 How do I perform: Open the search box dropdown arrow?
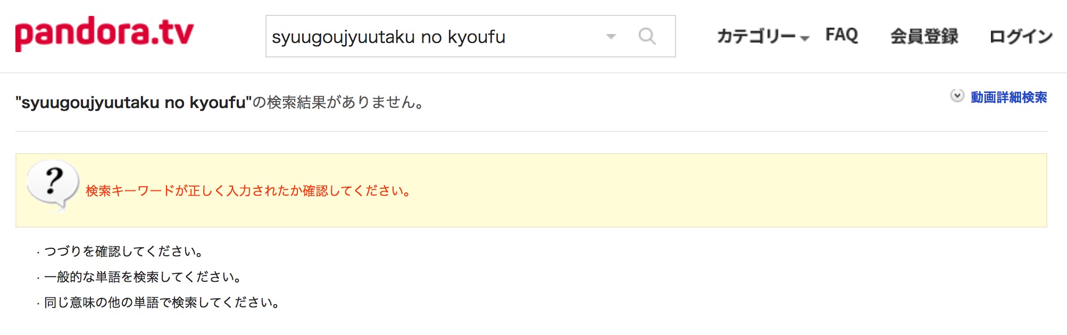[611, 37]
